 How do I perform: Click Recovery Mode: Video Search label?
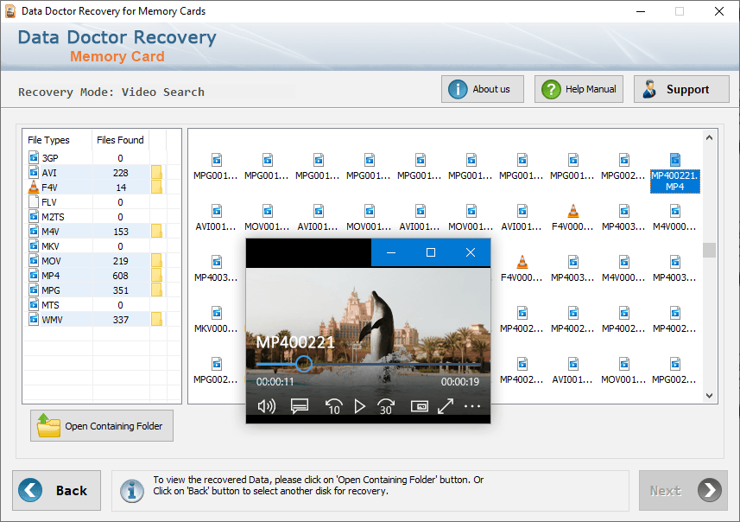pyautogui.click(x=111, y=92)
